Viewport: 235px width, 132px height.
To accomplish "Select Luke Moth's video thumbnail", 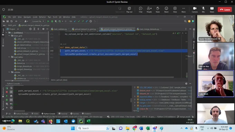I will point(216,83).
